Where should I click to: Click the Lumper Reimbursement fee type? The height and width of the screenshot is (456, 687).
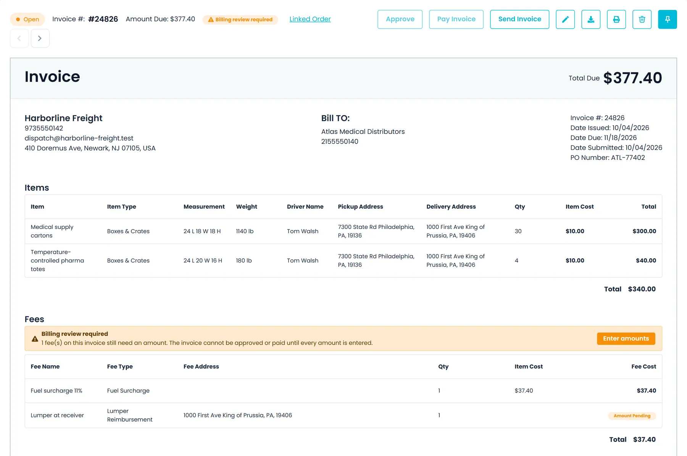[x=130, y=415]
